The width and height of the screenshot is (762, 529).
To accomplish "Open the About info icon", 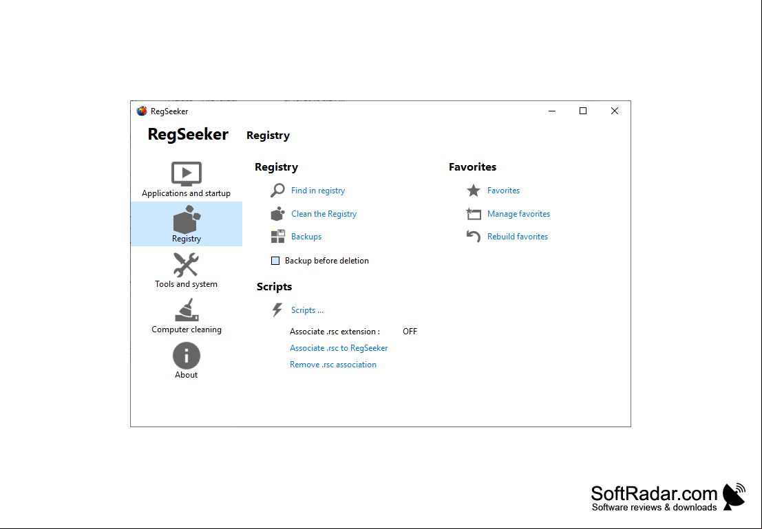I will pos(186,356).
